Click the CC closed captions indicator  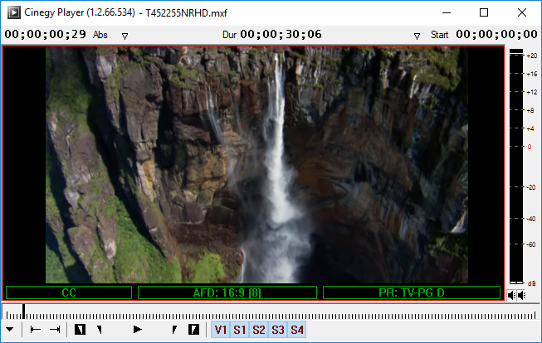pos(69,292)
